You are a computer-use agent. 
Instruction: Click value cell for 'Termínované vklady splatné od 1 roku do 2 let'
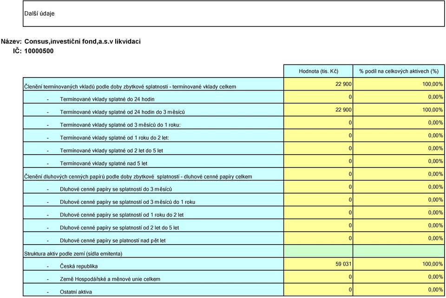click(318, 136)
